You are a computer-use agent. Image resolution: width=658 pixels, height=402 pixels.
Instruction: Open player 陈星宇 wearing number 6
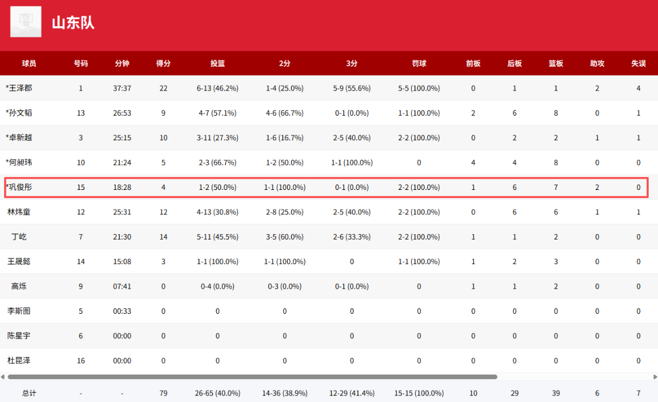(x=19, y=335)
